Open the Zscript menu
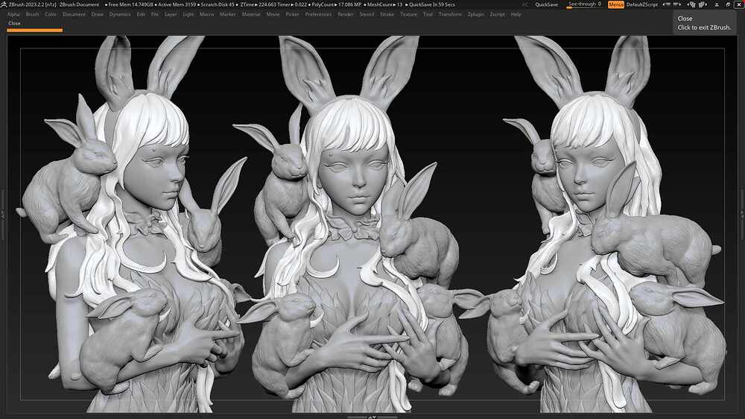Screen dimensions: 745x419 point(498,14)
